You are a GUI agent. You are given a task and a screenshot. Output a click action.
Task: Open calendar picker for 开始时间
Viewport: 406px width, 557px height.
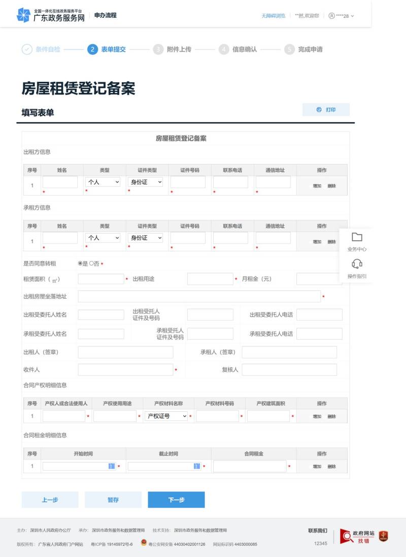tap(112, 466)
